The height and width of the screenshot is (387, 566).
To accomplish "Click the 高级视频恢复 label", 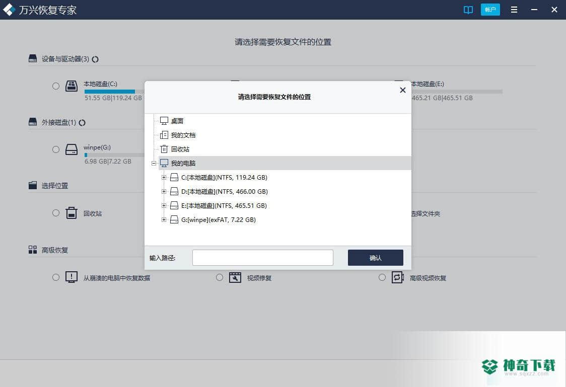I will [x=428, y=278].
